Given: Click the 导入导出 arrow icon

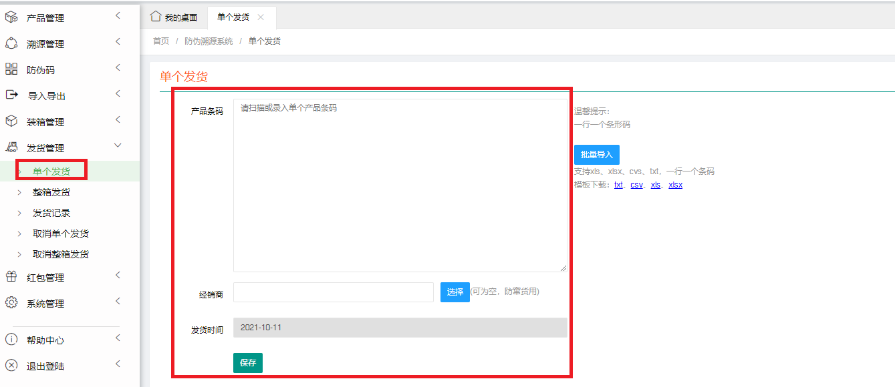Looking at the screenshot, I should pyautogui.click(x=11, y=95).
